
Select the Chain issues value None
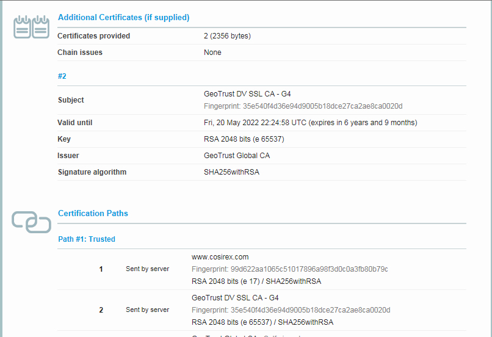point(212,53)
